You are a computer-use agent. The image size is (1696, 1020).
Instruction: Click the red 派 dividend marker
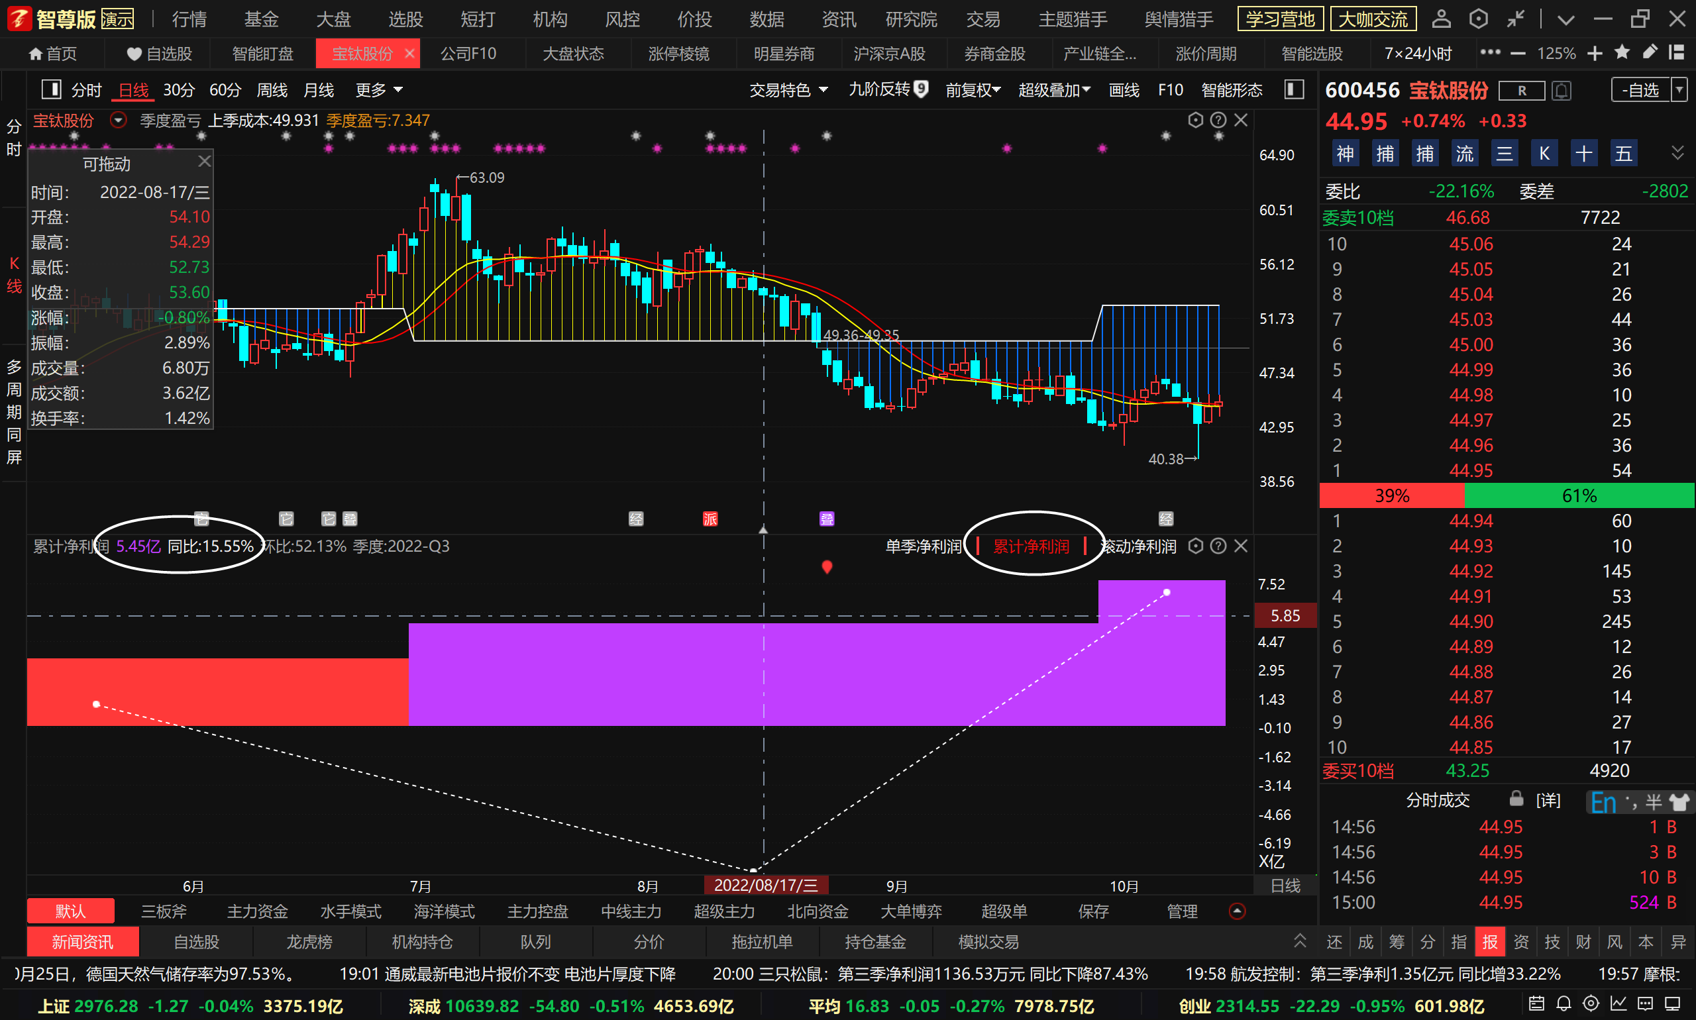tap(710, 519)
